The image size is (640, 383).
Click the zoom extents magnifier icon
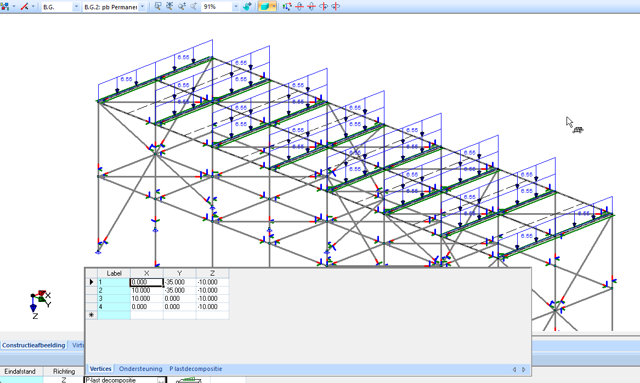pyautogui.click(x=169, y=7)
